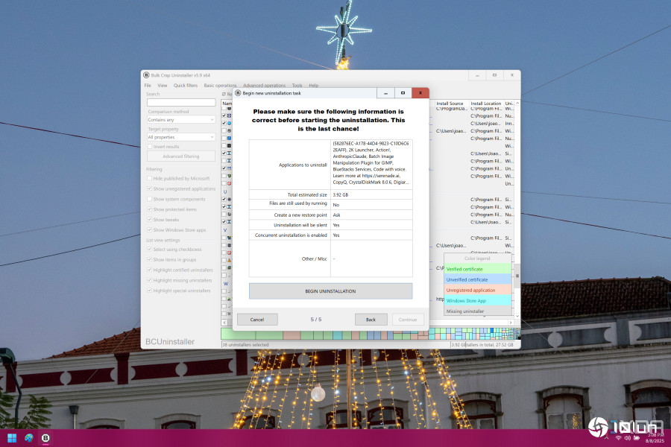This screenshot has height=447, width=671.
Task: Minimize the uninstallation task dialog
Action: (385, 93)
